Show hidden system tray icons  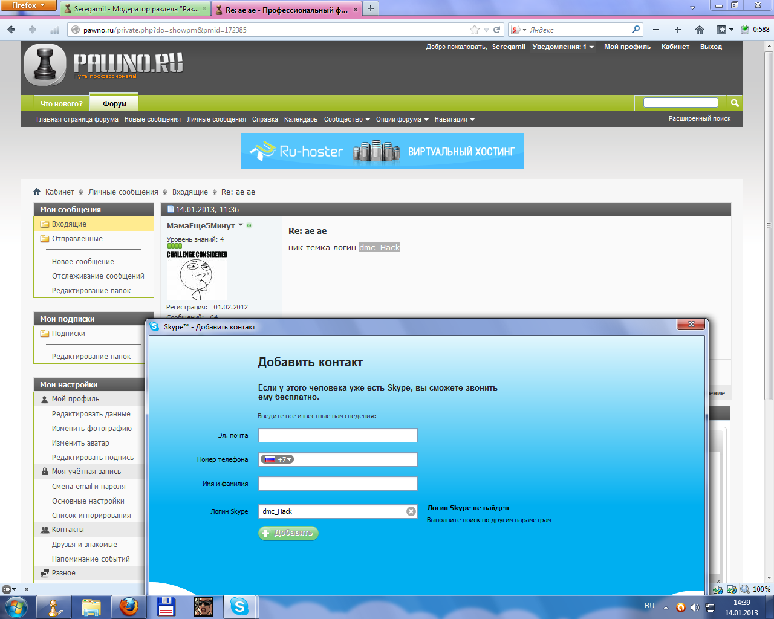pos(666,607)
